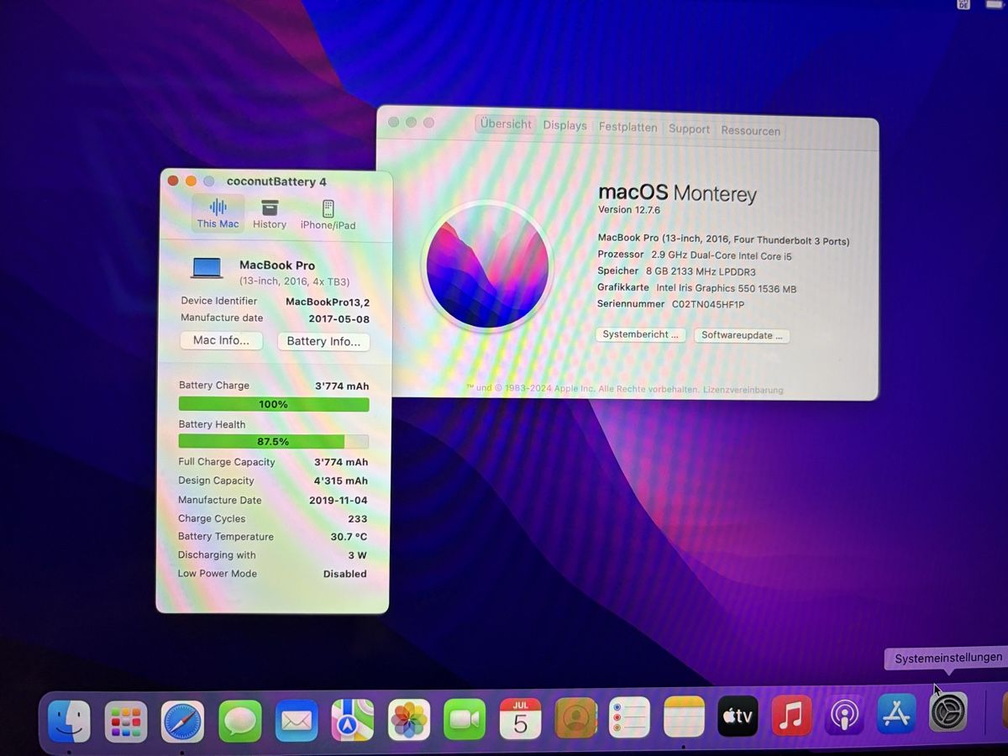Click battery manufacture date 2019-11-04
The width and height of the screenshot is (1008, 756).
pyautogui.click(x=338, y=501)
